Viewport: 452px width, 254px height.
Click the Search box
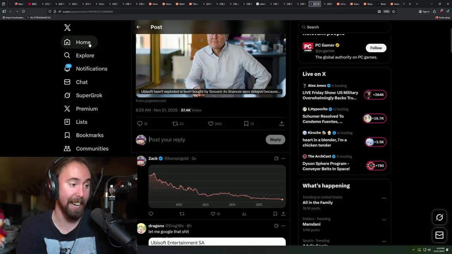(344, 27)
